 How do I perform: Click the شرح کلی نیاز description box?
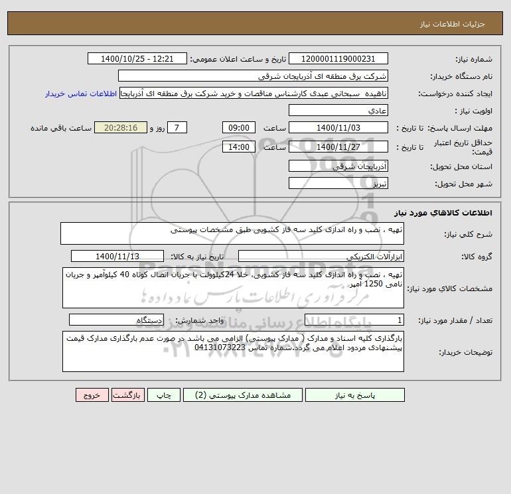click(x=232, y=233)
